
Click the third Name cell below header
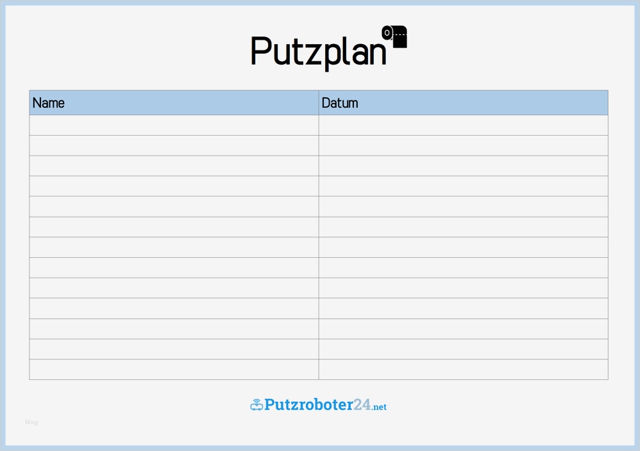point(174,166)
